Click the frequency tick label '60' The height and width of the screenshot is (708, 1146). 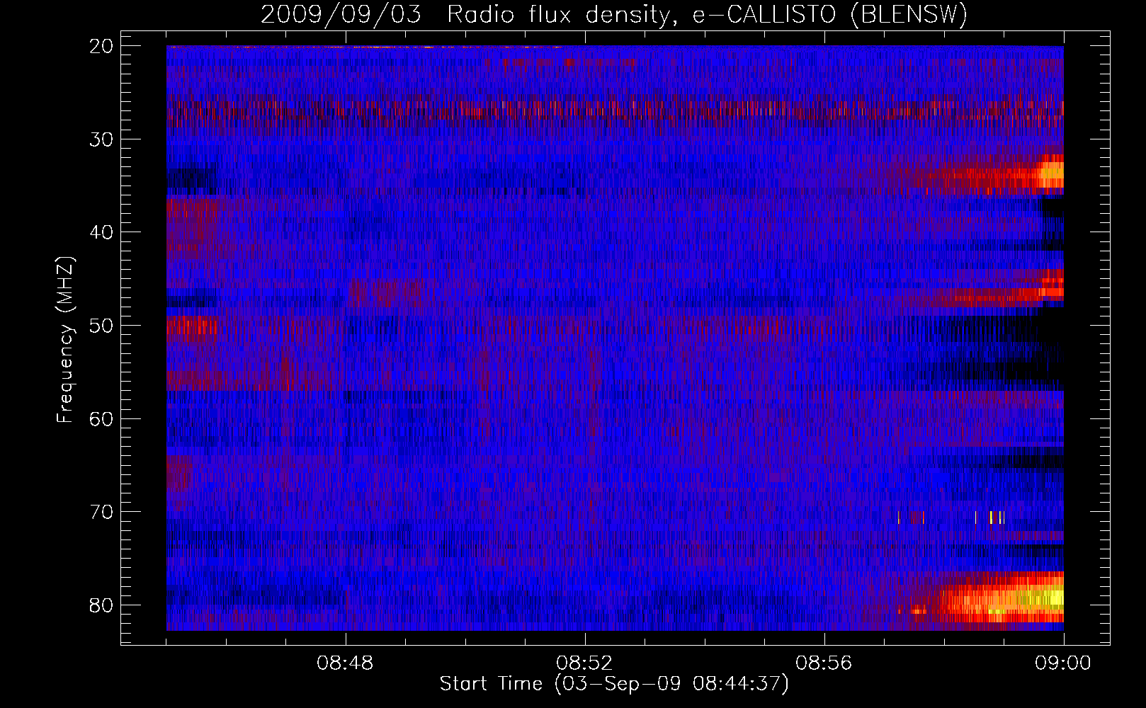(102, 419)
